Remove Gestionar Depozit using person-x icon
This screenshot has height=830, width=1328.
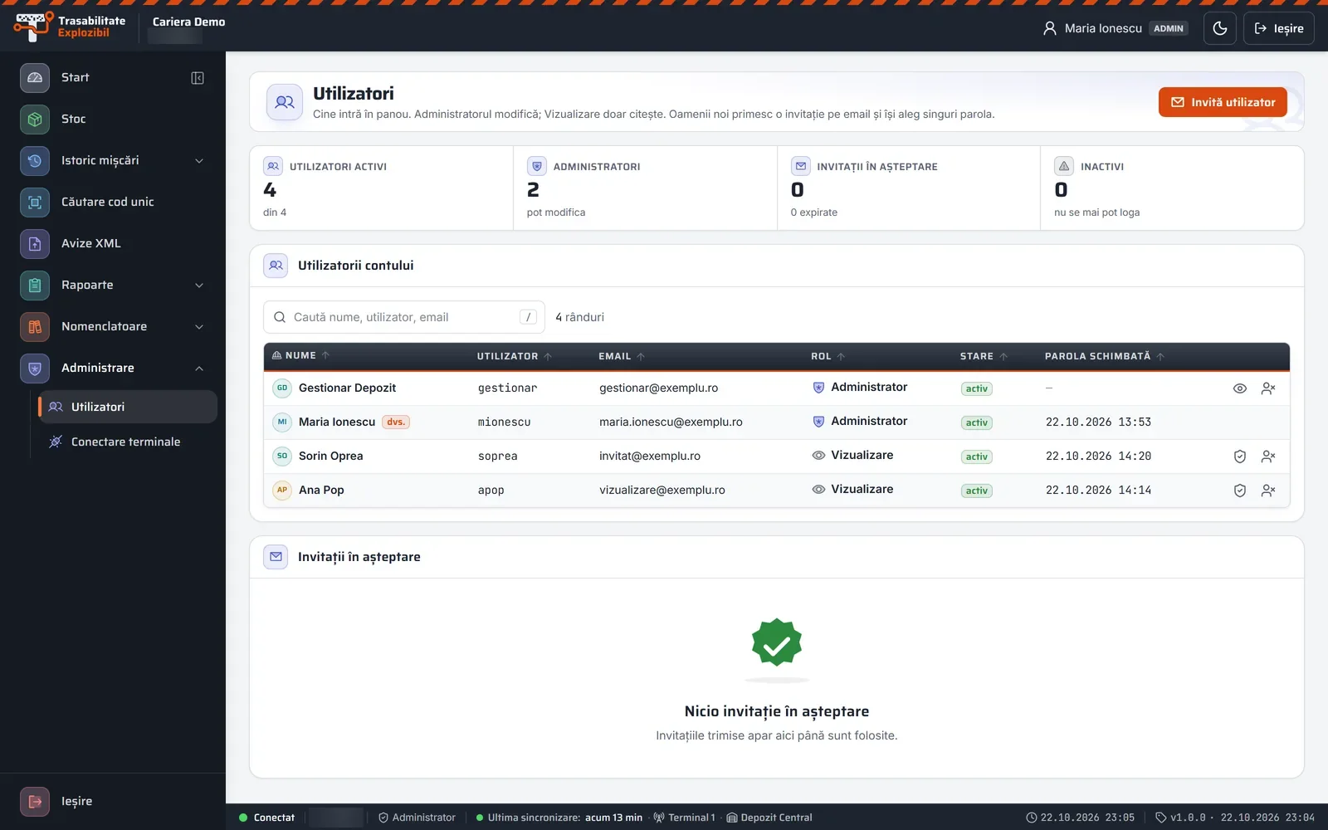point(1268,388)
